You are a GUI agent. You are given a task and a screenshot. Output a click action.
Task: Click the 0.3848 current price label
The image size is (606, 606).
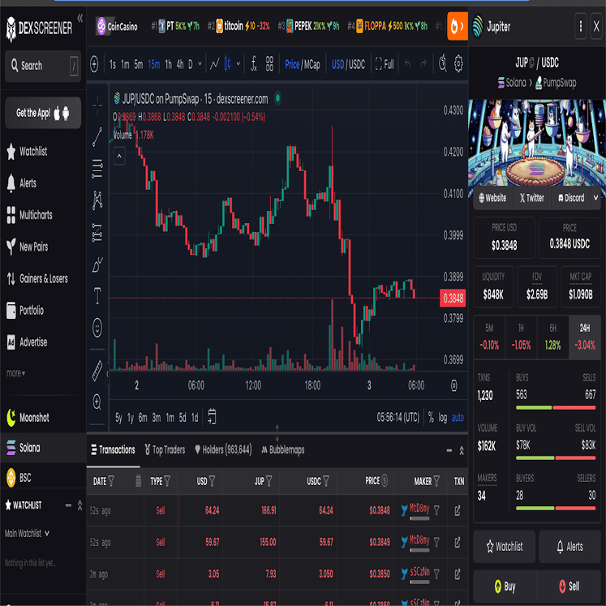pos(453,299)
